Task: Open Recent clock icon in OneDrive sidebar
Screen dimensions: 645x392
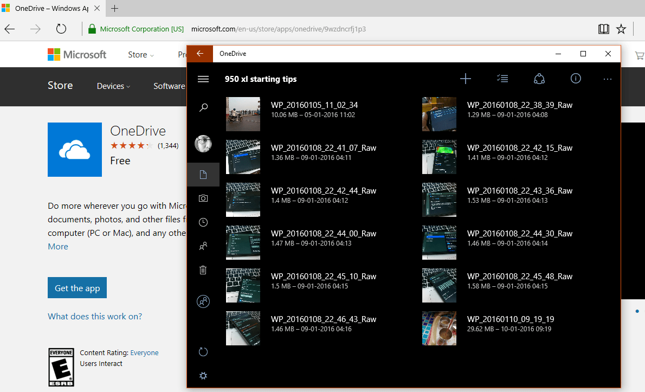Action: click(203, 222)
